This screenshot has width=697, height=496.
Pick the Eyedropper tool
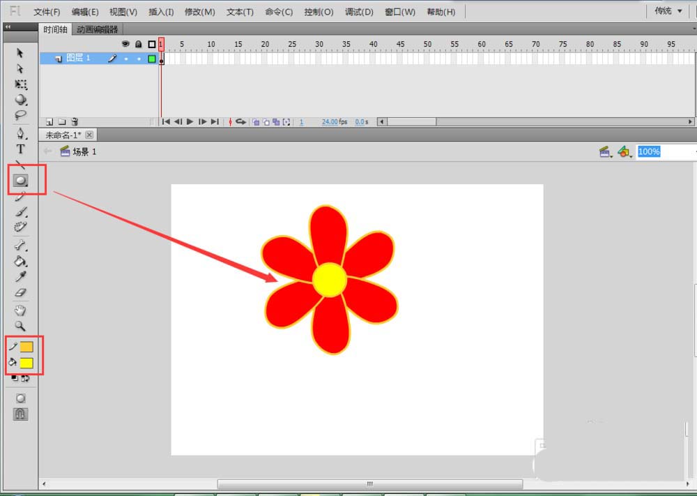point(20,277)
